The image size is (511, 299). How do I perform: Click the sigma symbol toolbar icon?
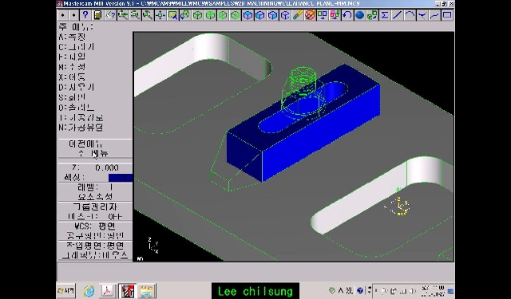[385, 15]
